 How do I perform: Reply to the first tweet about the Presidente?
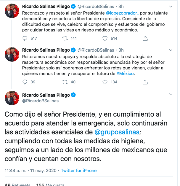(25, 38)
